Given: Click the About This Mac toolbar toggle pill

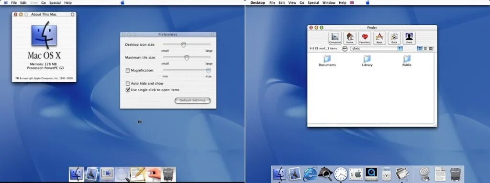Looking at the screenshot, I should tap(73, 14).
